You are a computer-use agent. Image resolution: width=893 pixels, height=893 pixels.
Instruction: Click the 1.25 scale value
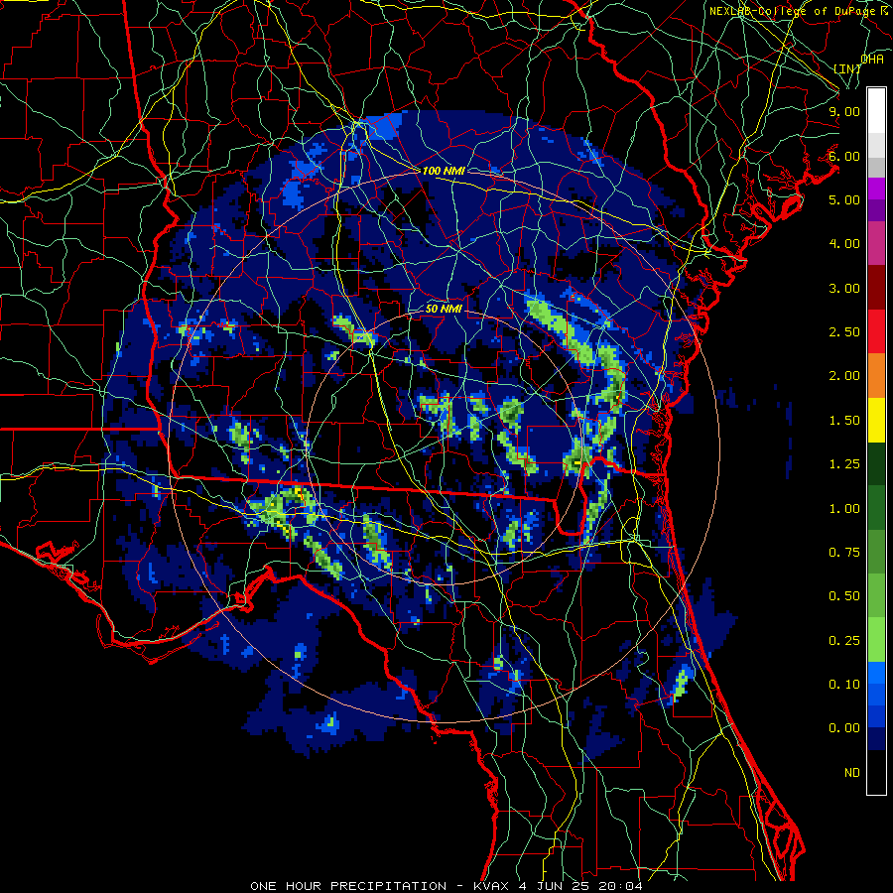[844, 464]
